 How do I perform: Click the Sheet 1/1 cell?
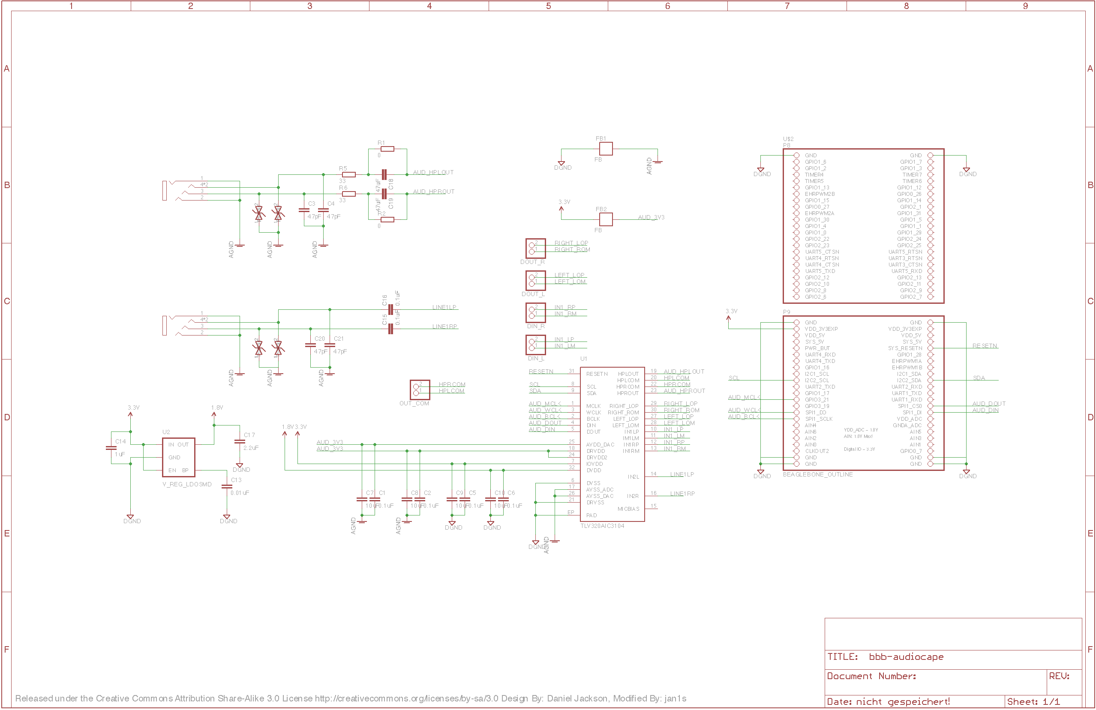(x=1033, y=702)
